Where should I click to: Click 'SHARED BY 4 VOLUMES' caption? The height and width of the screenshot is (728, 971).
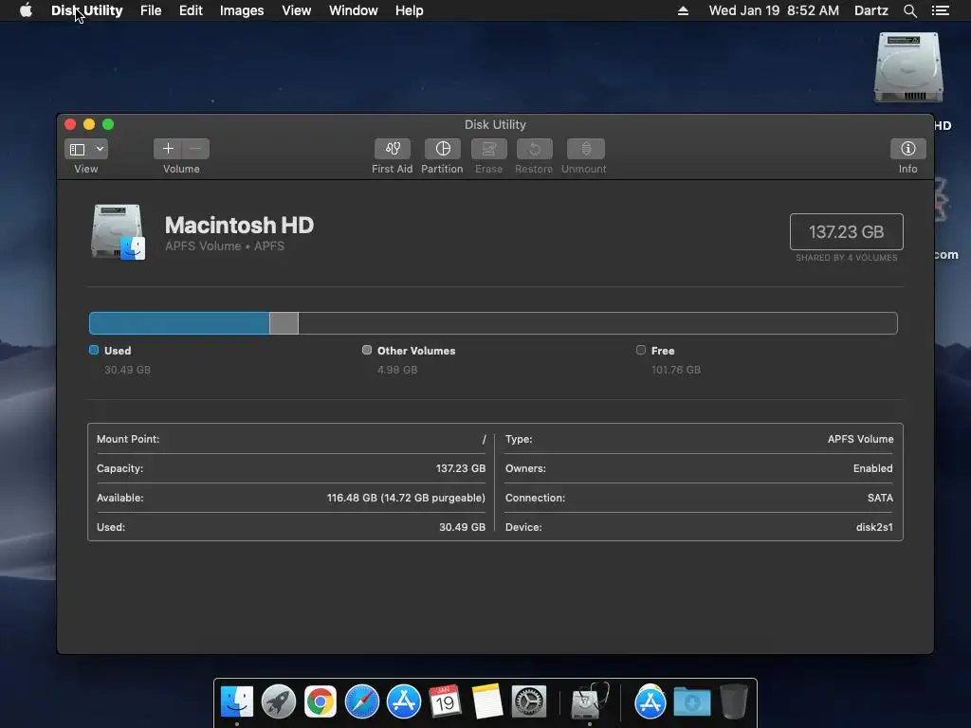tap(846, 258)
